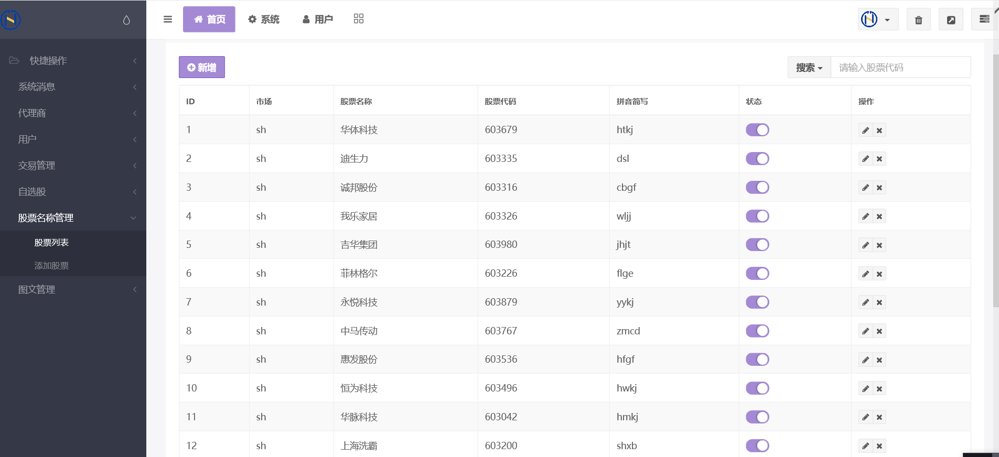This screenshot has width=999, height=457.
Task: Toggle status switch for 华体科技
Action: [x=757, y=130]
